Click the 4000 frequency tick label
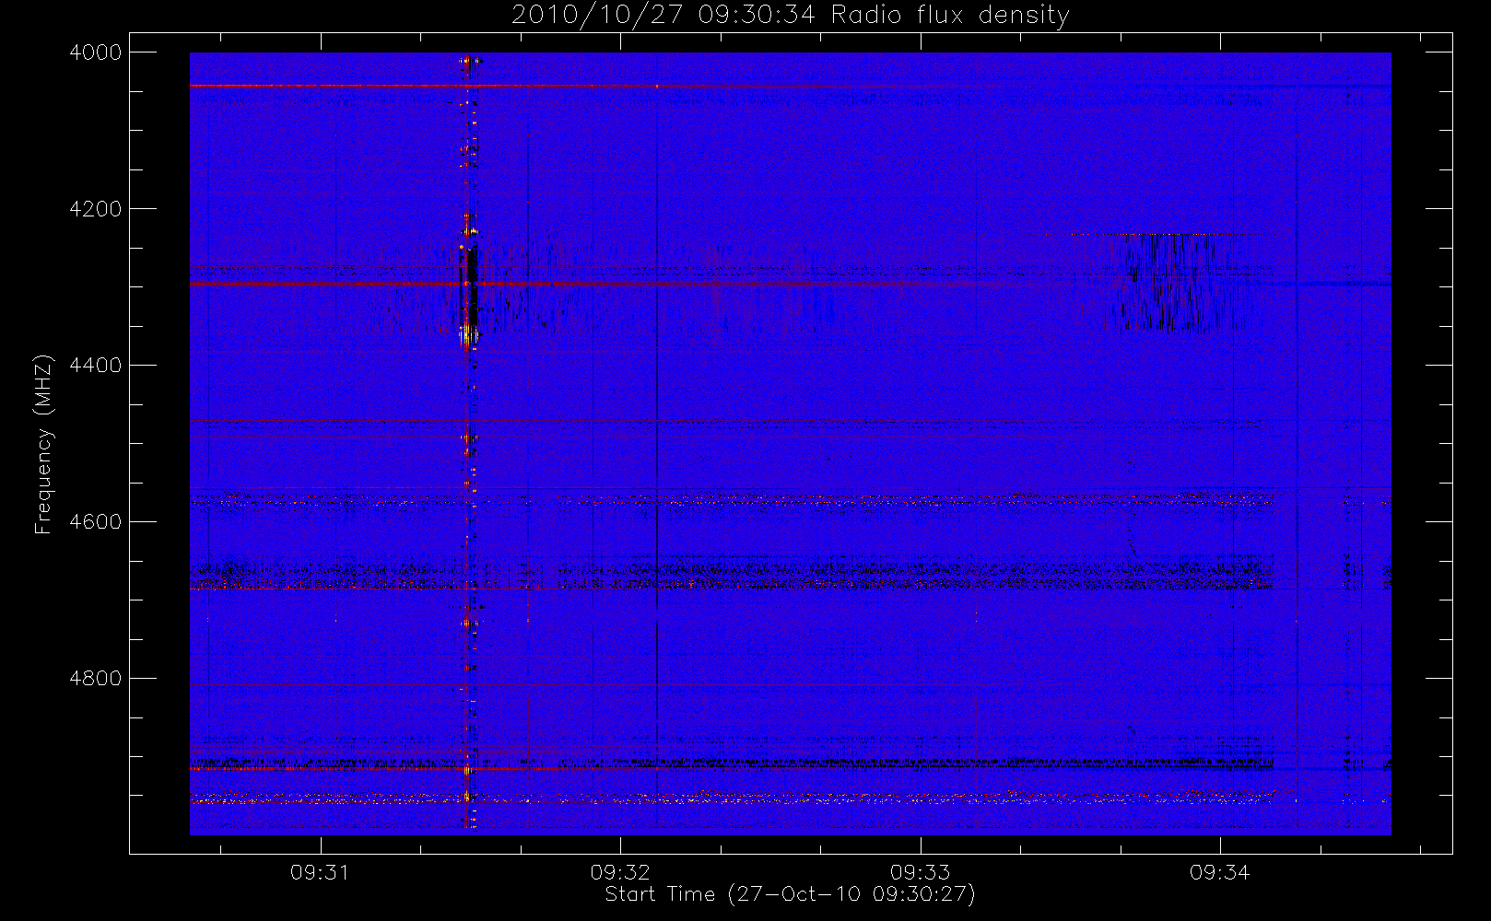The image size is (1491, 921). tap(96, 52)
